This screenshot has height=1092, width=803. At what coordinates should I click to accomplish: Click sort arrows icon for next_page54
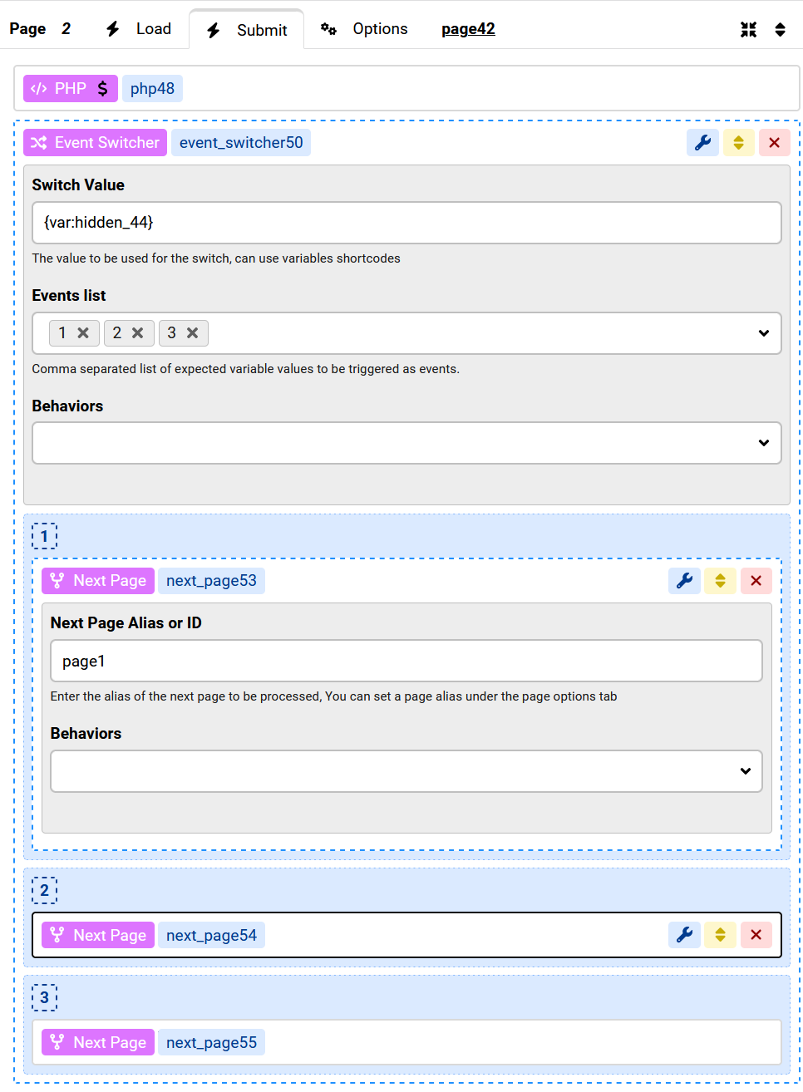click(x=720, y=935)
